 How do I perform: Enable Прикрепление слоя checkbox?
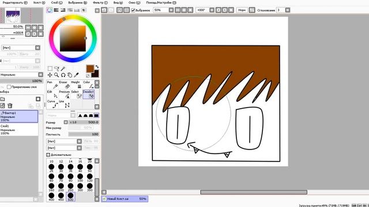click(x=9, y=87)
